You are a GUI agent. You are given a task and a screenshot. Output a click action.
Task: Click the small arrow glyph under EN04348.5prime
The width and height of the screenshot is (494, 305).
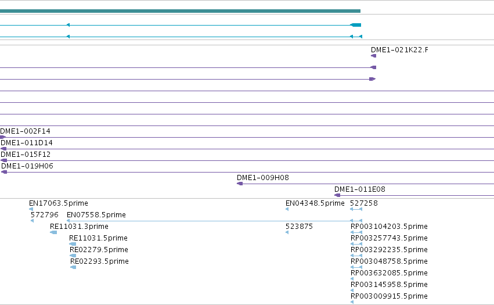click(x=287, y=209)
